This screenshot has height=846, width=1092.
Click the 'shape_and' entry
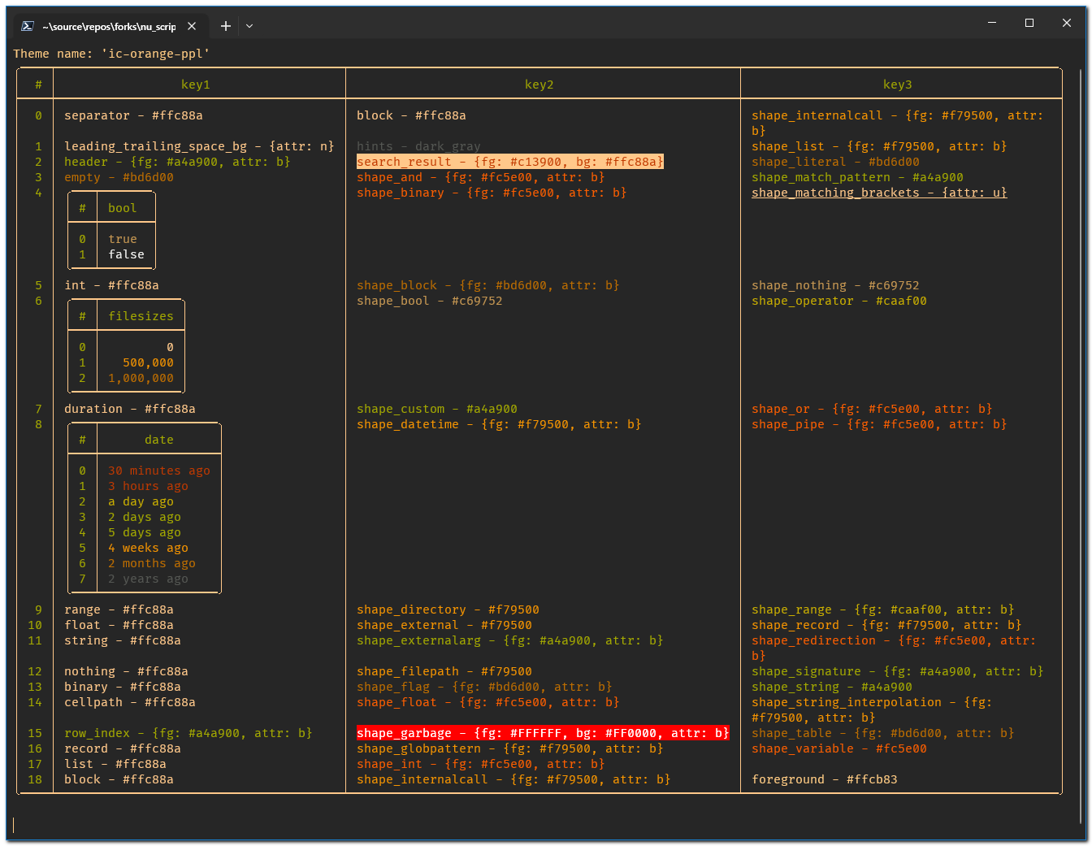tap(481, 177)
